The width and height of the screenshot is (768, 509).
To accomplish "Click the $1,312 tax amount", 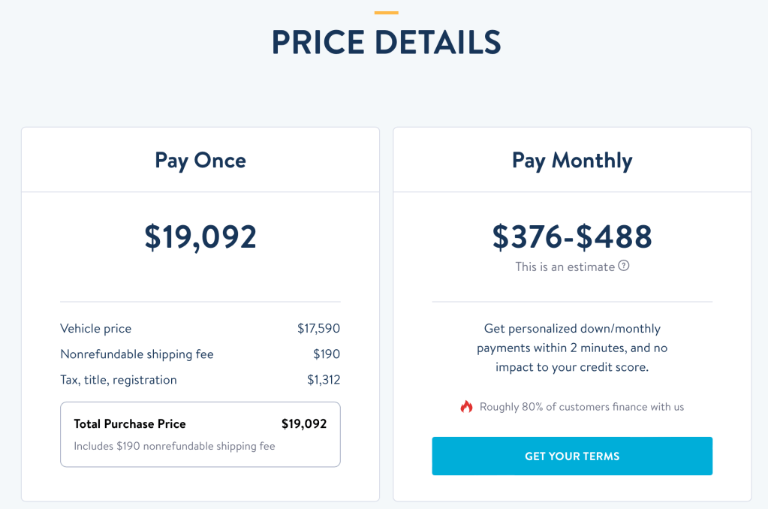I will [324, 379].
